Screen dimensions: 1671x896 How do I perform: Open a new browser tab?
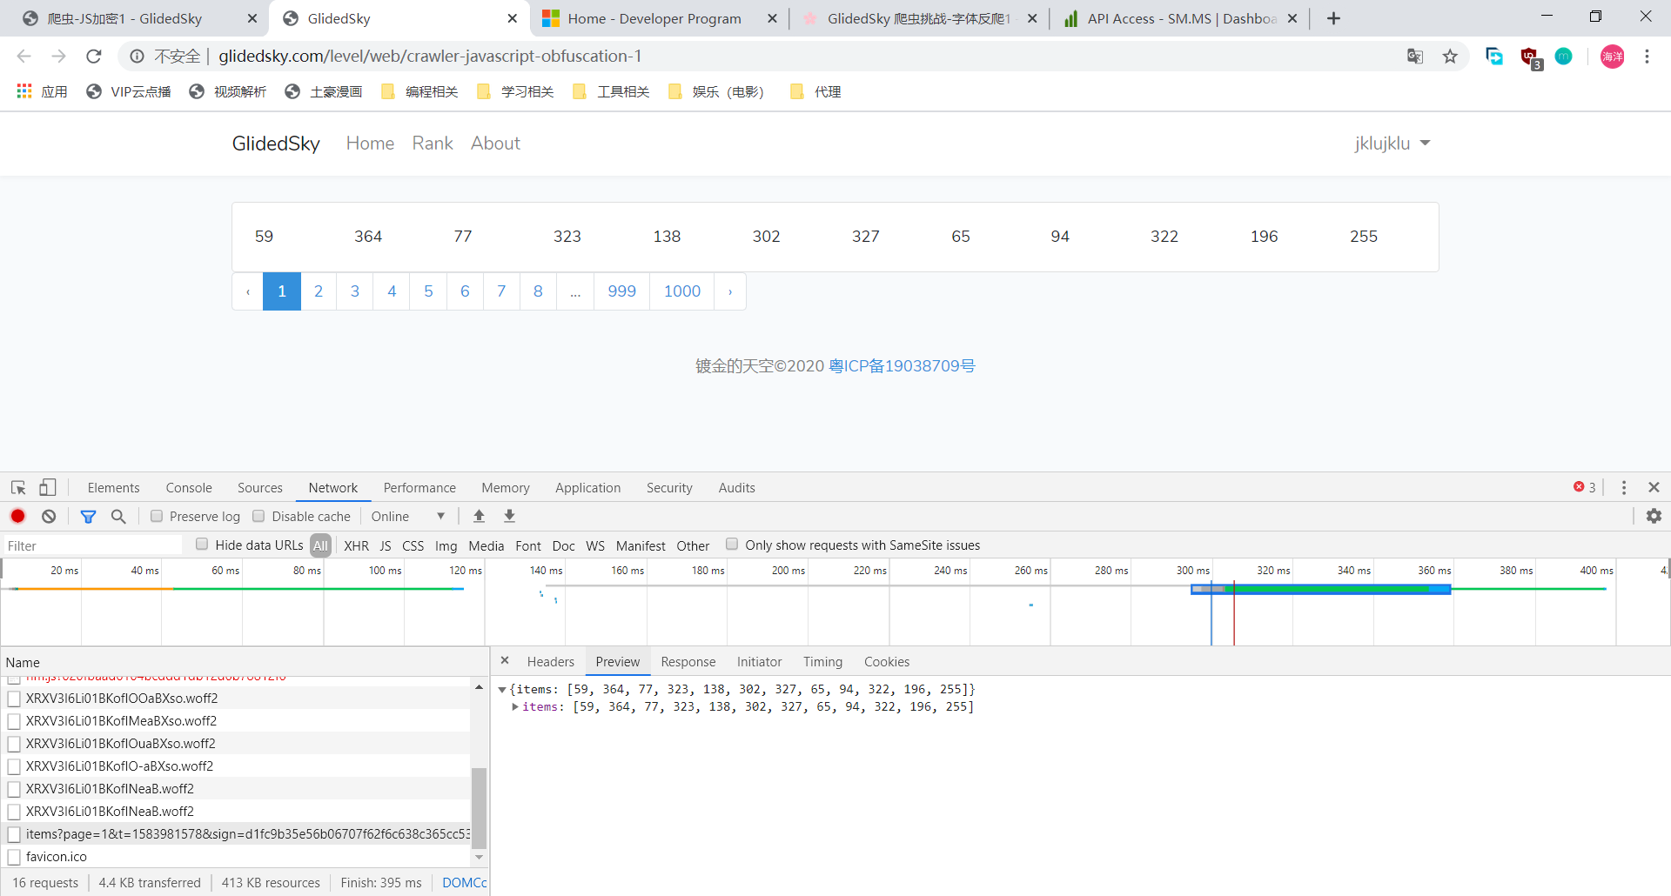point(1333,18)
